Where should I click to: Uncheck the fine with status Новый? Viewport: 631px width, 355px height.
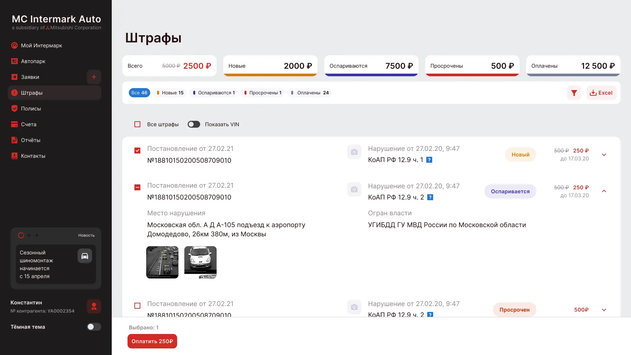tap(137, 151)
